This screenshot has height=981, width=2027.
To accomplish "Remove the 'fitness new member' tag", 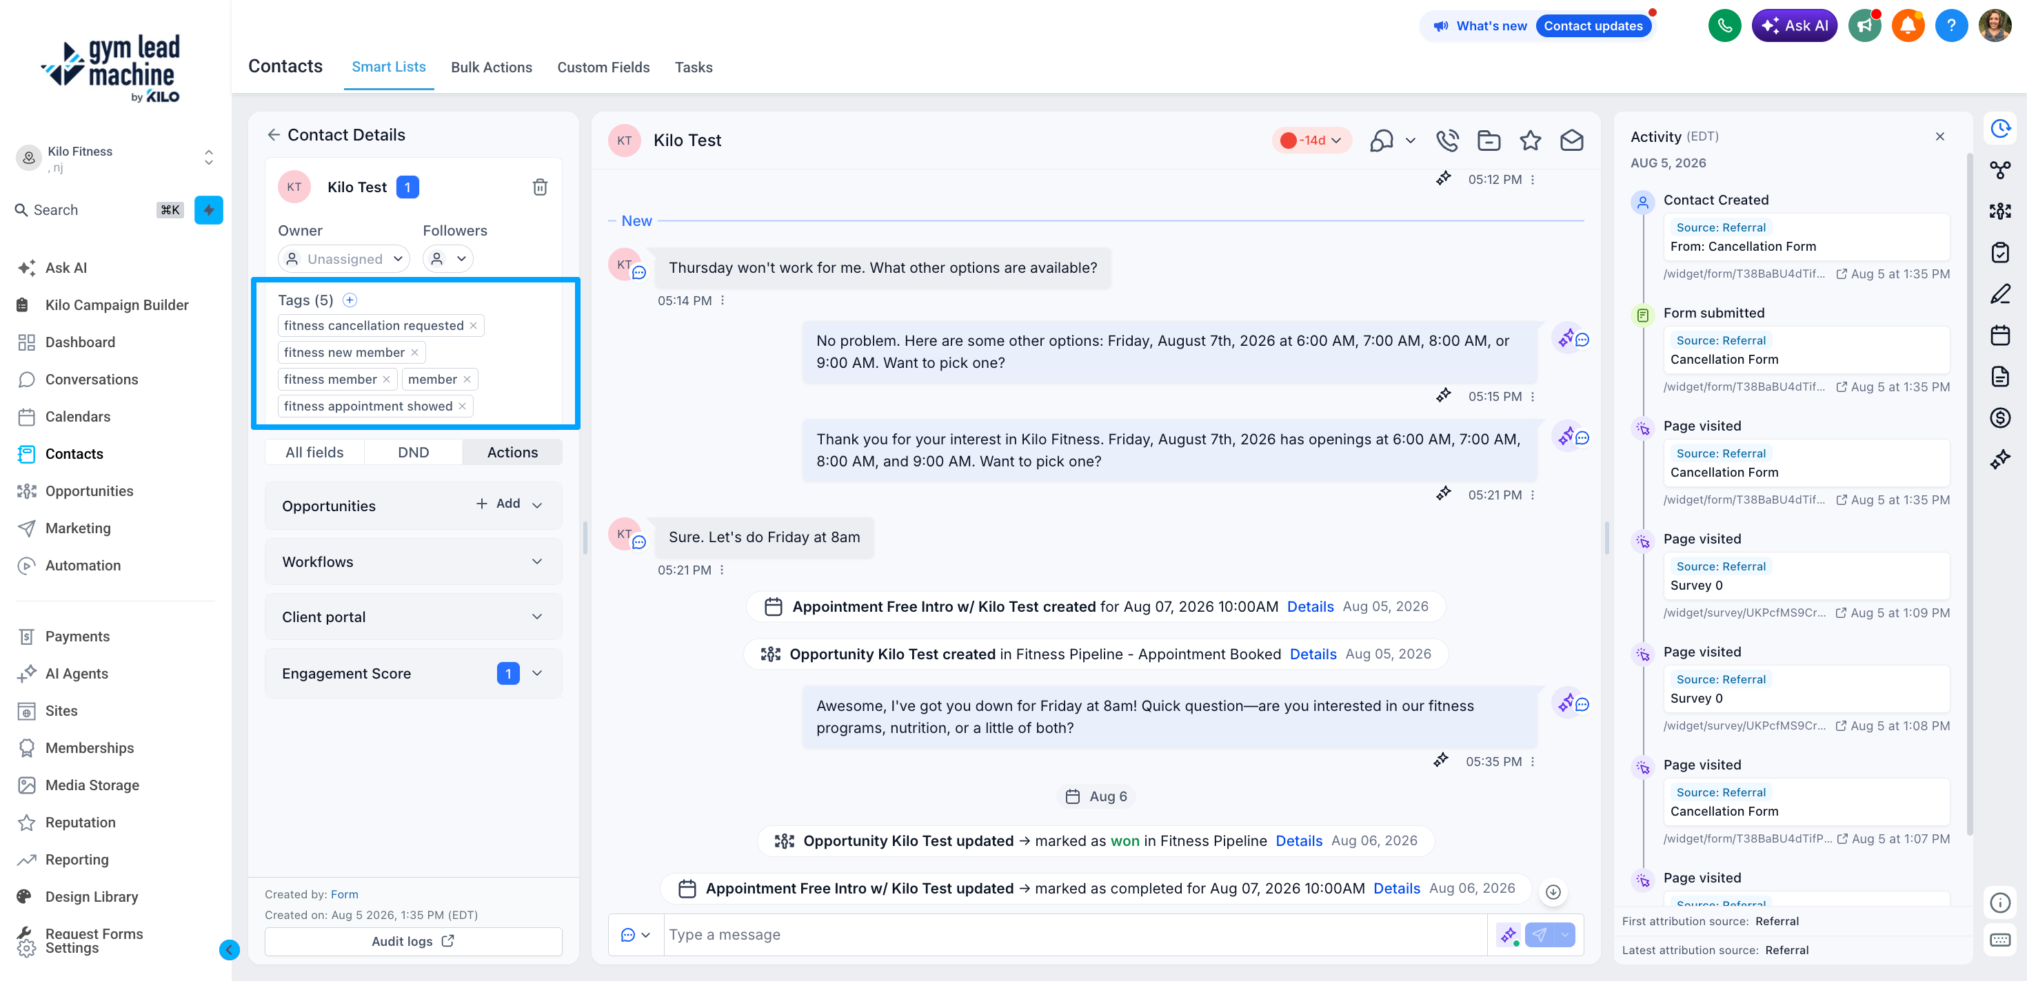I will [414, 353].
